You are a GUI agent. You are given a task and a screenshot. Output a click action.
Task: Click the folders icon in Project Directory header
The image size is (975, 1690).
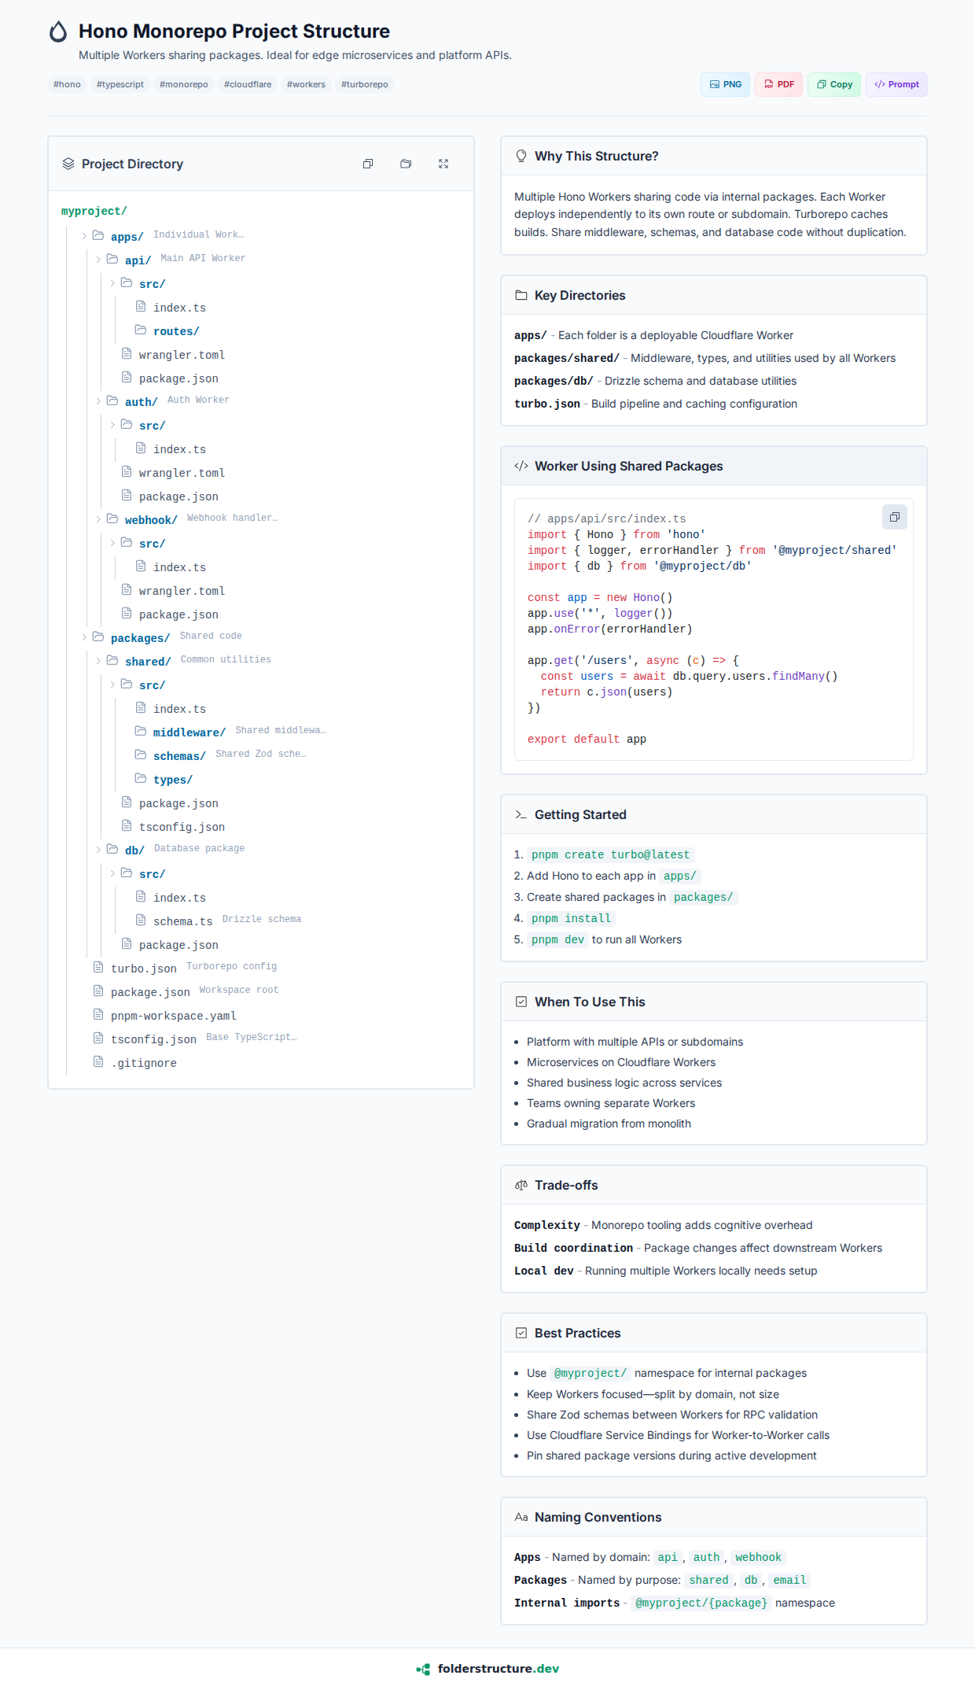coord(406,164)
